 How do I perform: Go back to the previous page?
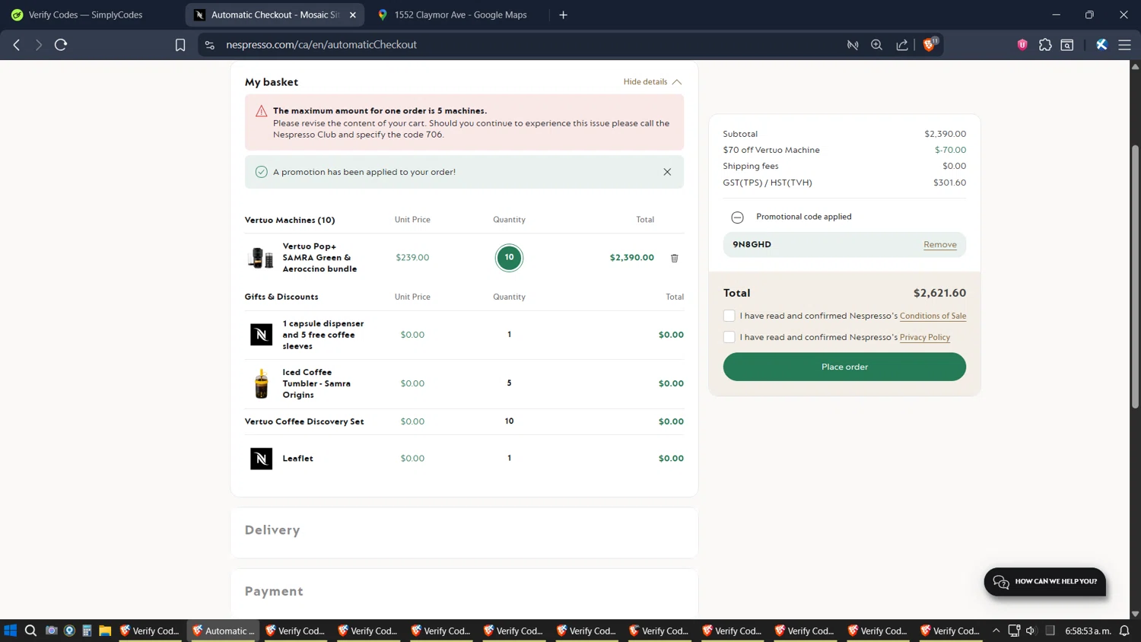[x=17, y=45]
